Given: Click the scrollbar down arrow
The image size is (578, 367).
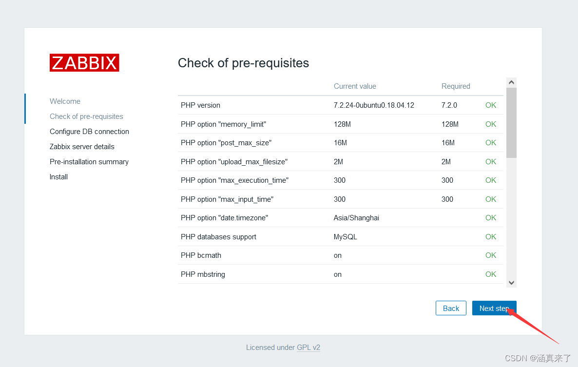Looking at the screenshot, I should [511, 282].
